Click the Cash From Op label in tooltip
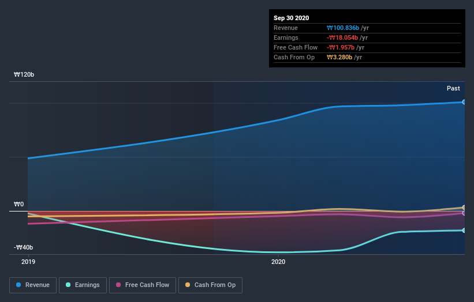The image size is (474, 302). (294, 57)
